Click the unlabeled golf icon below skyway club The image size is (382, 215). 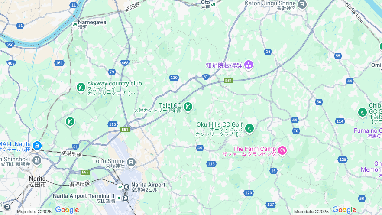pos(70,121)
